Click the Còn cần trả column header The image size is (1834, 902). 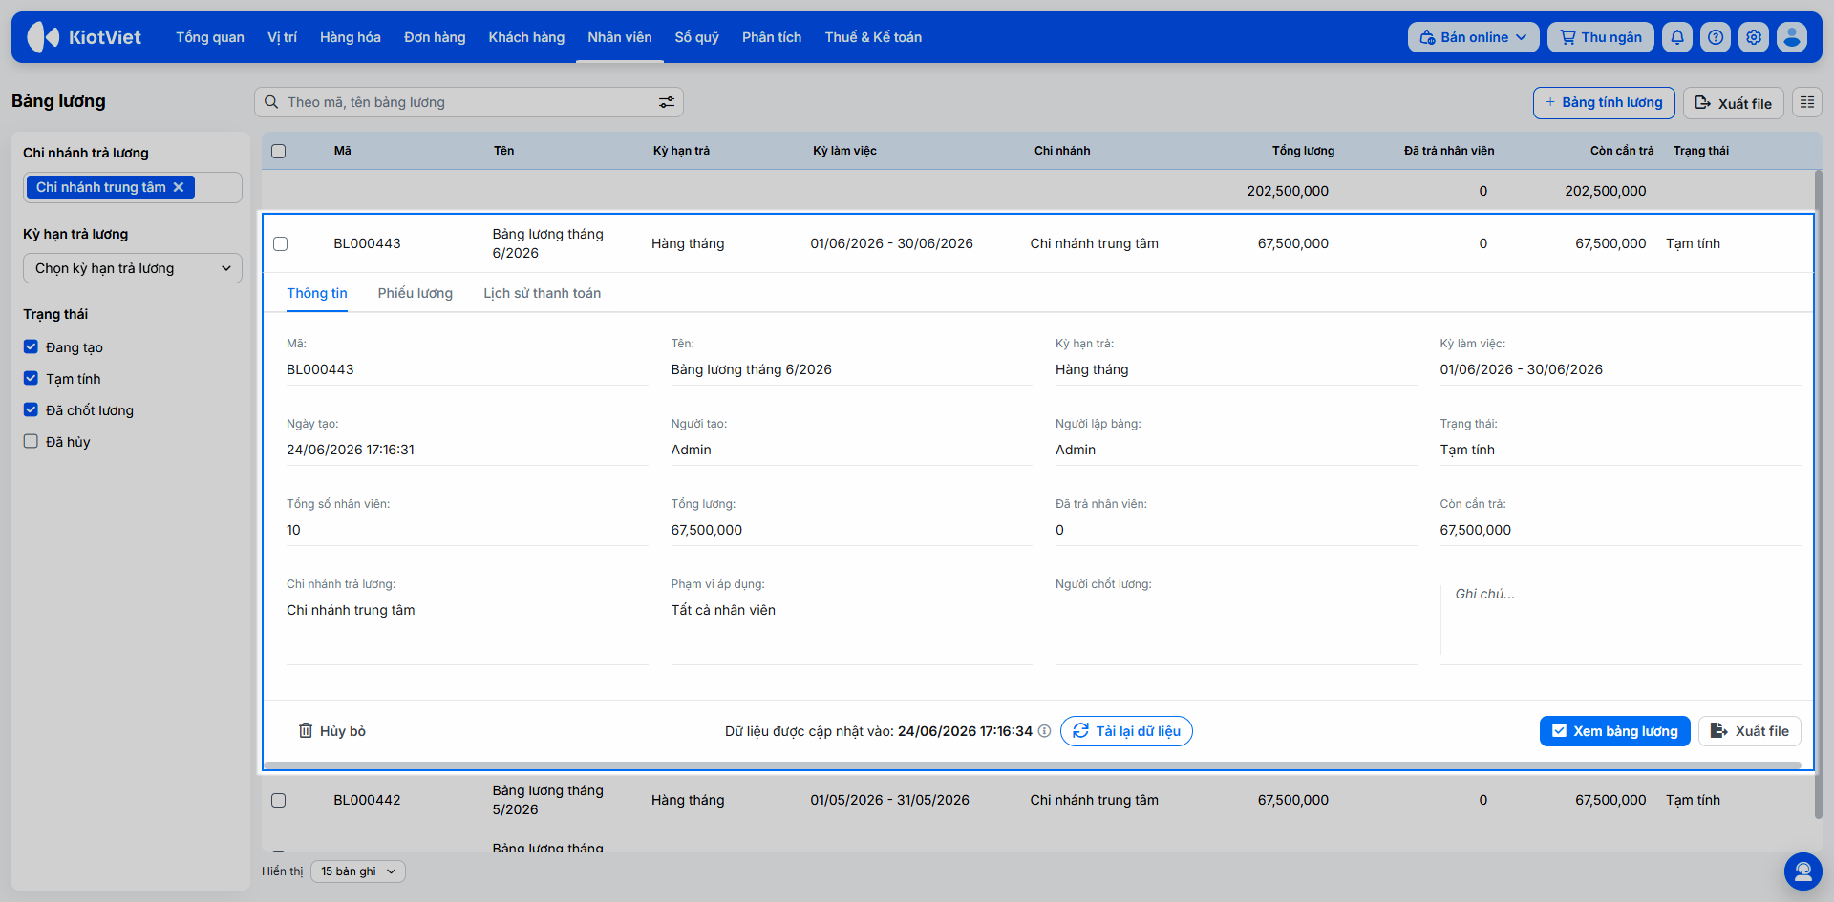(x=1622, y=151)
